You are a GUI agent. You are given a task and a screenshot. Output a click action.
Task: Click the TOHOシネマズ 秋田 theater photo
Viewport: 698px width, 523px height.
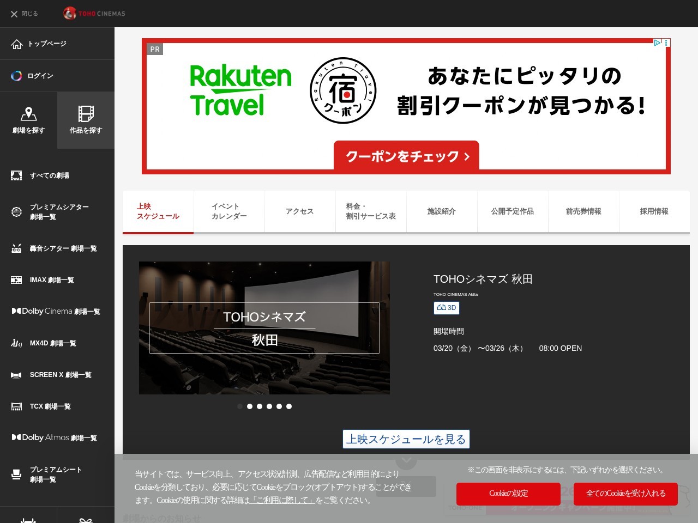click(x=264, y=327)
